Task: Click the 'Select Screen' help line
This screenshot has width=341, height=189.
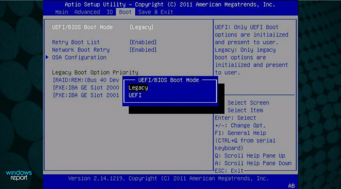Action: pos(248,103)
